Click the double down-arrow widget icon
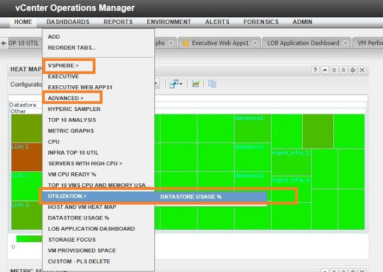383x272 pixels. tap(334, 70)
